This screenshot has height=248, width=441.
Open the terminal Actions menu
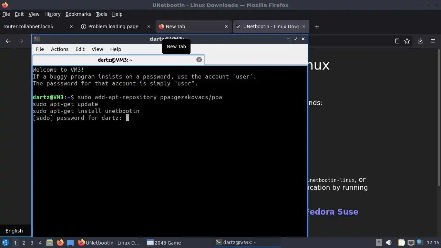pyautogui.click(x=60, y=49)
